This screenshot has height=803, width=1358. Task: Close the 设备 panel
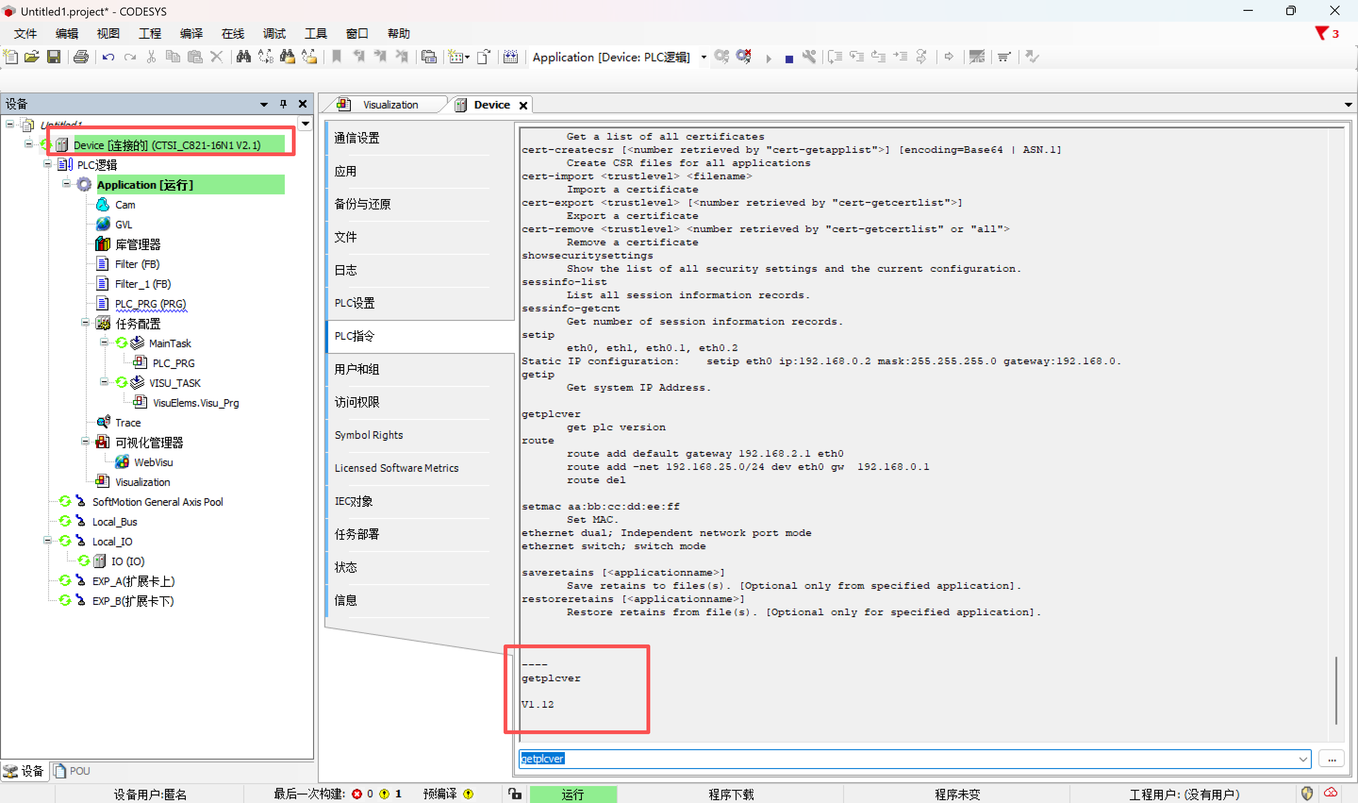point(303,104)
